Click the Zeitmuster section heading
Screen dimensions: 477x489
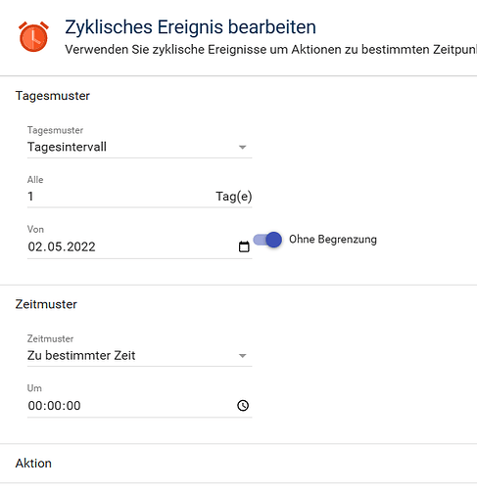click(46, 304)
